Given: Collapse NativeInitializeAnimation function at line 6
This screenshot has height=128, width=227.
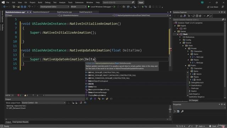Looking at the screenshot, I should (x=22, y=24).
